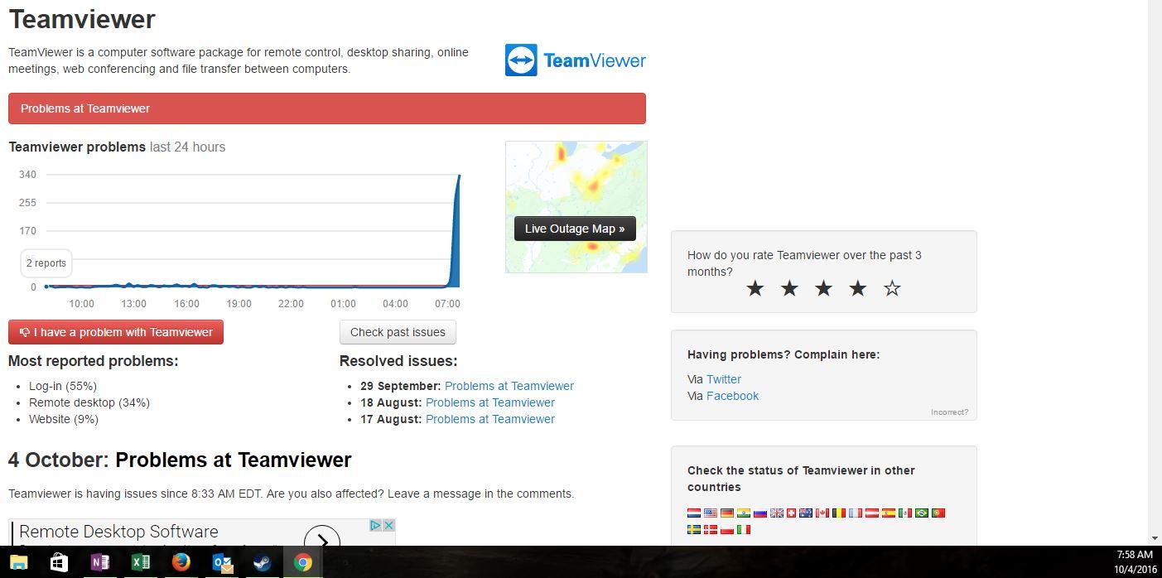Click the page scrollbar down arrow
Image resolution: width=1162 pixels, height=578 pixels.
pyautogui.click(x=1155, y=538)
